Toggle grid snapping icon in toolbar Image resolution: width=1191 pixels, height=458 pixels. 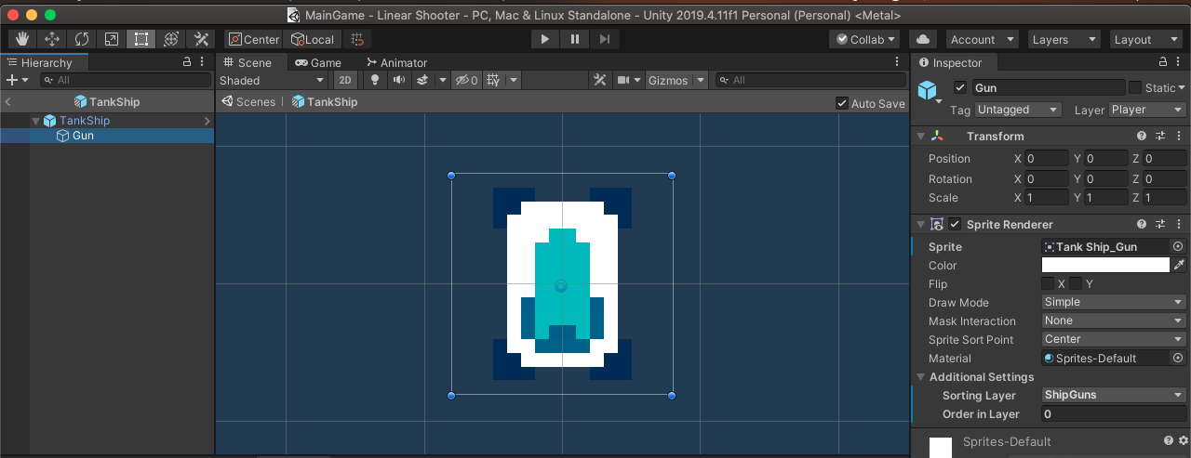pyautogui.click(x=357, y=39)
